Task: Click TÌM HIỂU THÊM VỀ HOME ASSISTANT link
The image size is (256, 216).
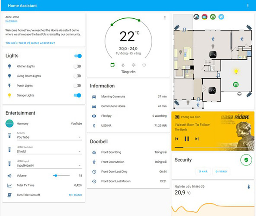Action: point(30,43)
